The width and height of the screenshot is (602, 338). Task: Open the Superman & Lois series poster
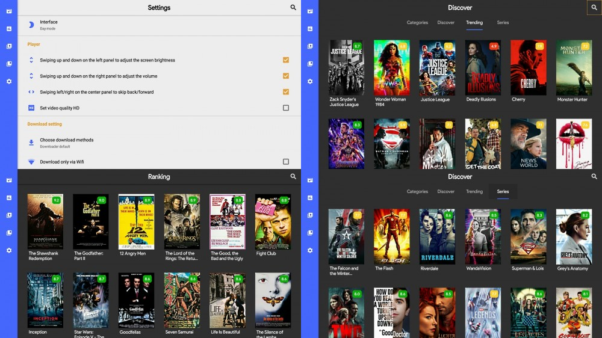(529, 237)
